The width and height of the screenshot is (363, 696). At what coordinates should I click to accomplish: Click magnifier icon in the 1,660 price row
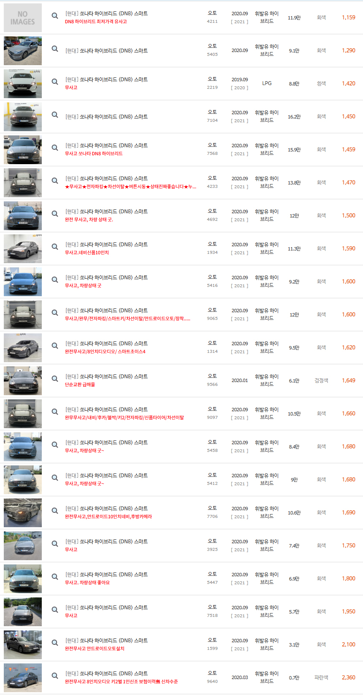(x=55, y=412)
